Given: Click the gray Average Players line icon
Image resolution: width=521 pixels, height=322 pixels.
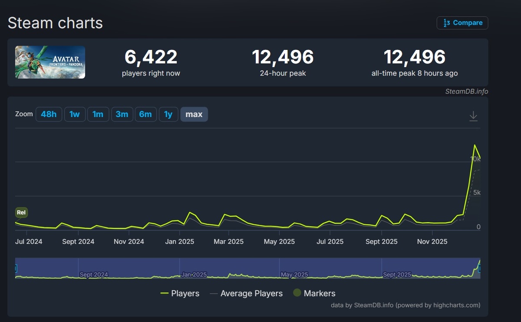Looking at the screenshot, I should pyautogui.click(x=213, y=293).
